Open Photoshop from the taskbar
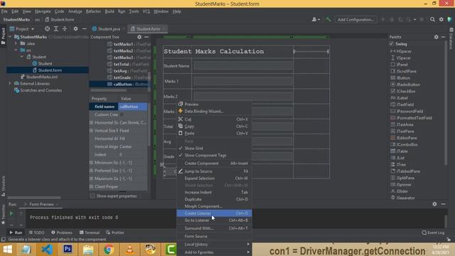This screenshot has width=455, height=256. click(68, 250)
